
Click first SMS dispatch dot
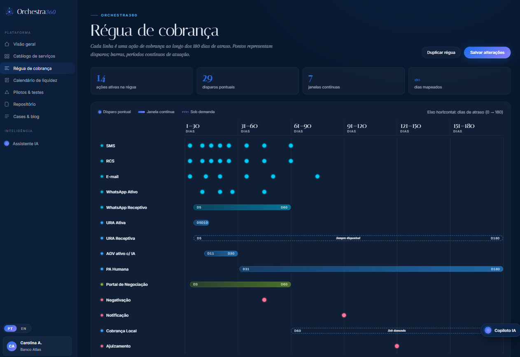tap(190, 146)
